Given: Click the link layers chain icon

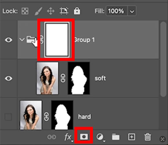Looking at the screenshot, I should [52, 137].
